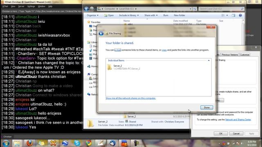
Task: Select the Christian channel tab in XChat
Action: pos(7,137)
